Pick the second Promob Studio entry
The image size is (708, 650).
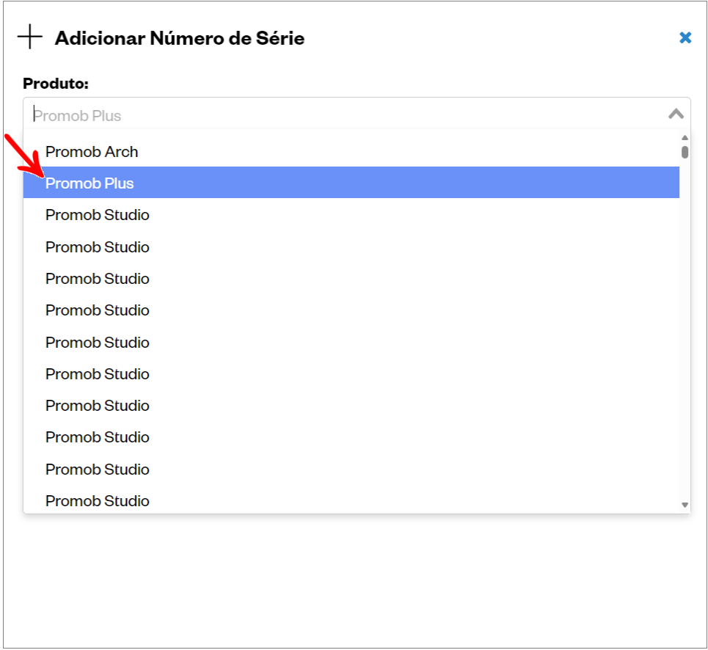(97, 247)
